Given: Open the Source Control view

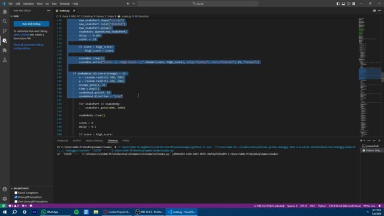Looking at the screenshot, I should pos(5,31).
